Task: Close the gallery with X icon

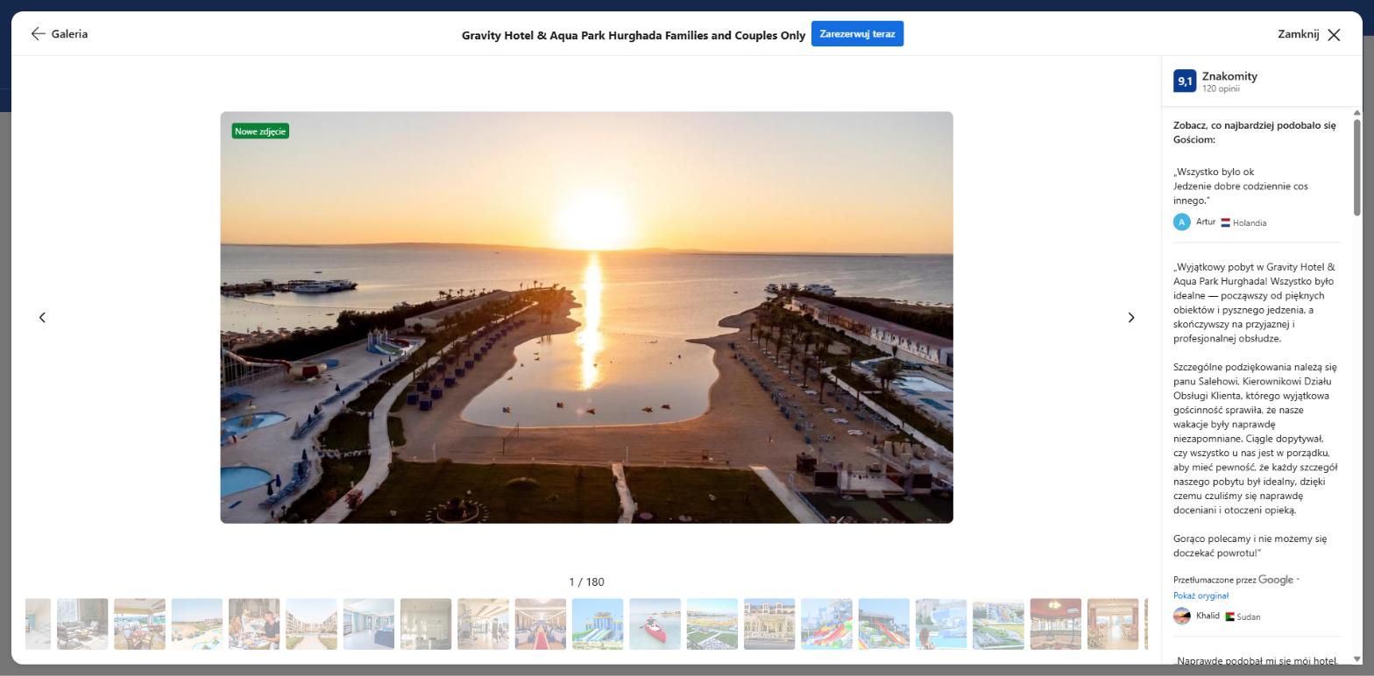Action: click(x=1334, y=35)
